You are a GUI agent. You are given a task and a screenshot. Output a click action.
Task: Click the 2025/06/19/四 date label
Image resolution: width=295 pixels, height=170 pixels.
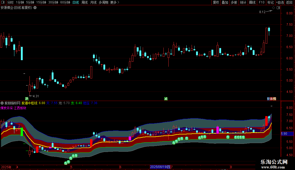(x=160, y=167)
